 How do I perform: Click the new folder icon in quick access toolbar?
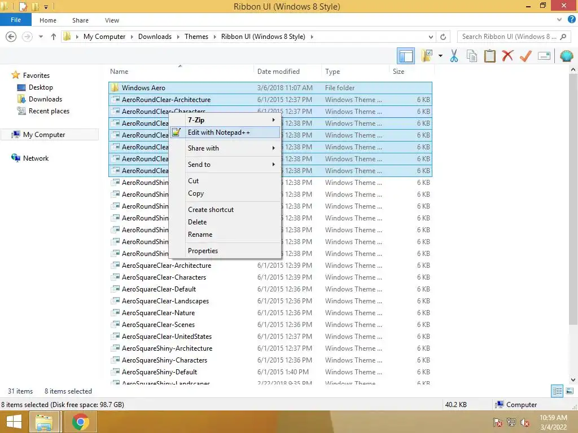[x=36, y=6]
